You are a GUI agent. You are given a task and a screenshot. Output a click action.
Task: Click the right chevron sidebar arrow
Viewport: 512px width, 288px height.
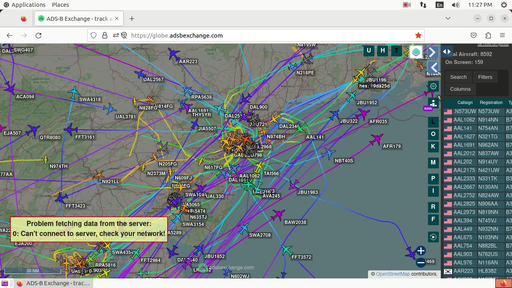(432, 52)
